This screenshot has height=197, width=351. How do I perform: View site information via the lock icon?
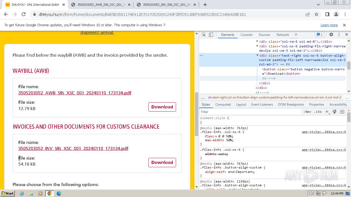[35, 15]
